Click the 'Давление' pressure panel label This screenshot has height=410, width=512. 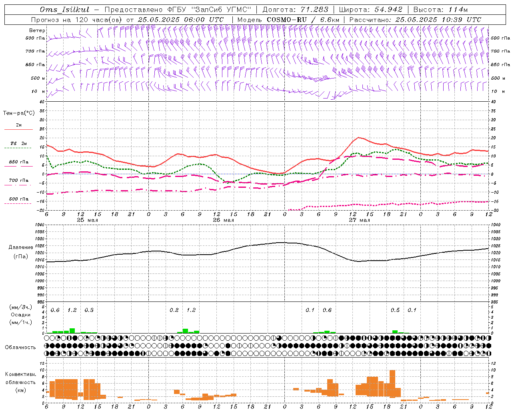tap(20, 247)
